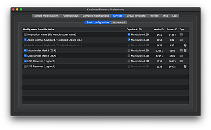Switch to the Misc tab
This screenshot has height=130, width=211.
click(165, 16)
